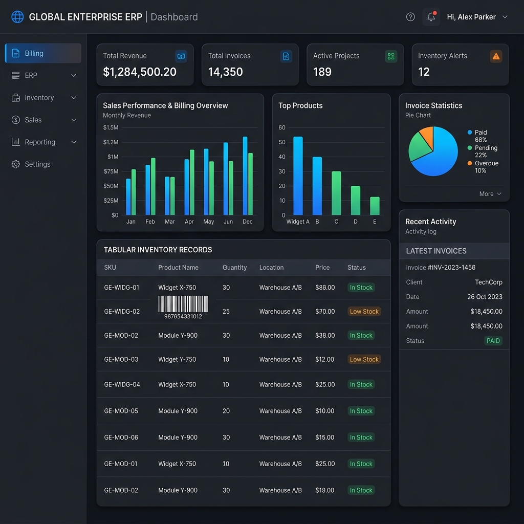This screenshot has width=524, height=524.
Task: Click the Paid legend blue dot
Action: coord(470,133)
